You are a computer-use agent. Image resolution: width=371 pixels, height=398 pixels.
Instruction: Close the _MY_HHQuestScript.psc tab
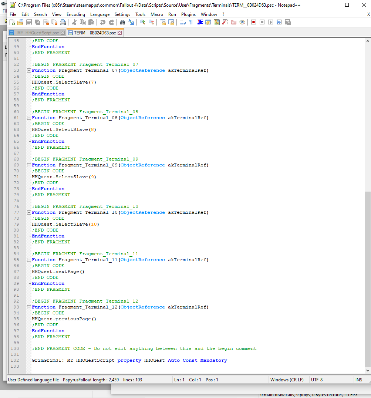(63, 33)
